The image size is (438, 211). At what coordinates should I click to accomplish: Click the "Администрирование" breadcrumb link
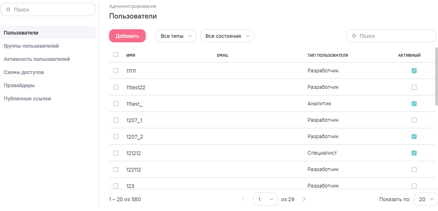133,6
